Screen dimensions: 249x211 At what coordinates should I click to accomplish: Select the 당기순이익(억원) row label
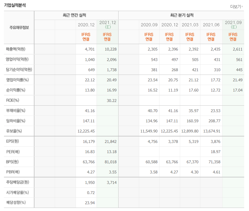(x=19, y=69)
